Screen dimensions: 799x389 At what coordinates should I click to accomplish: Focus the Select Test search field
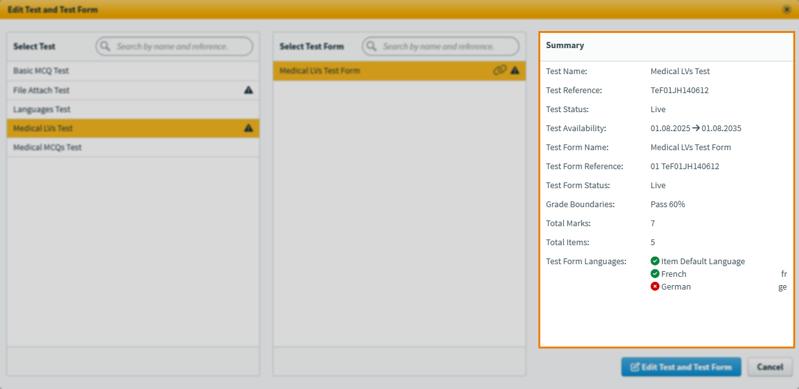click(181, 46)
